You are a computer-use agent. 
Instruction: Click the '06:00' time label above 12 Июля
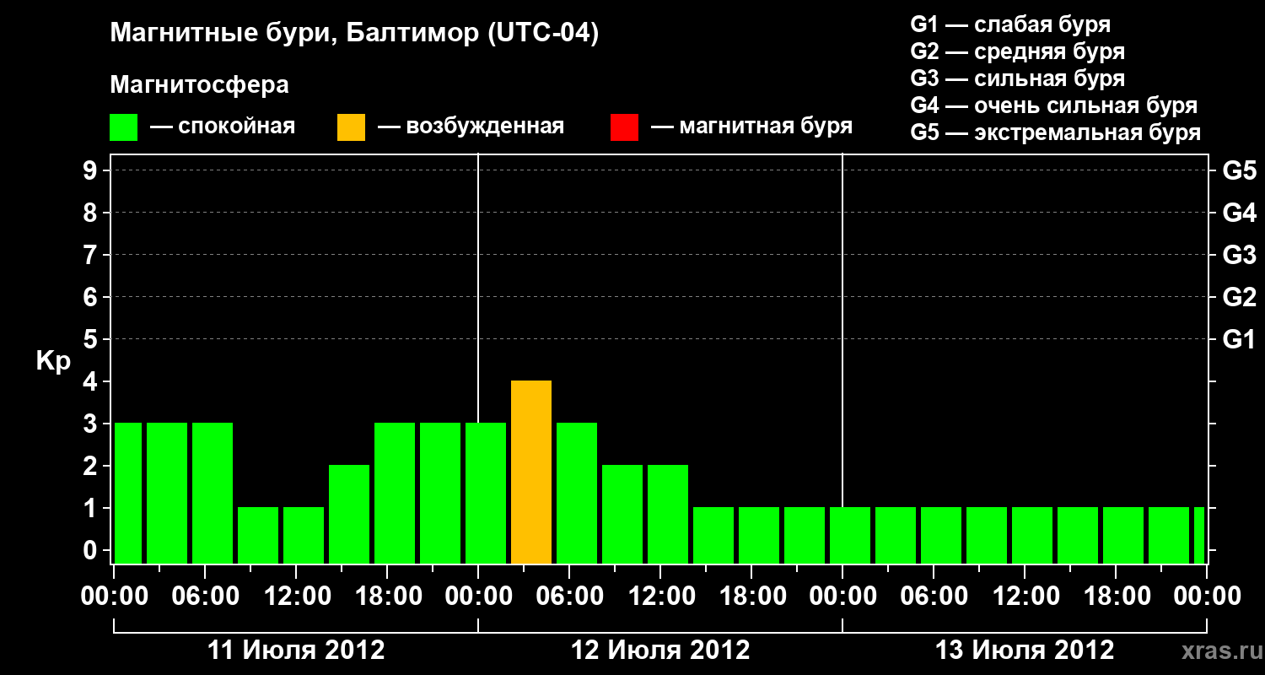pyautogui.click(x=570, y=596)
